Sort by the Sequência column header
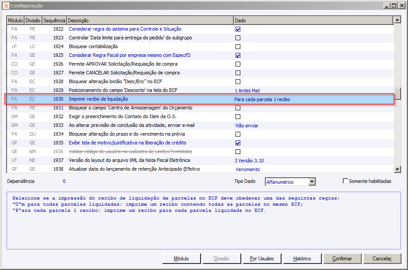 [54, 20]
